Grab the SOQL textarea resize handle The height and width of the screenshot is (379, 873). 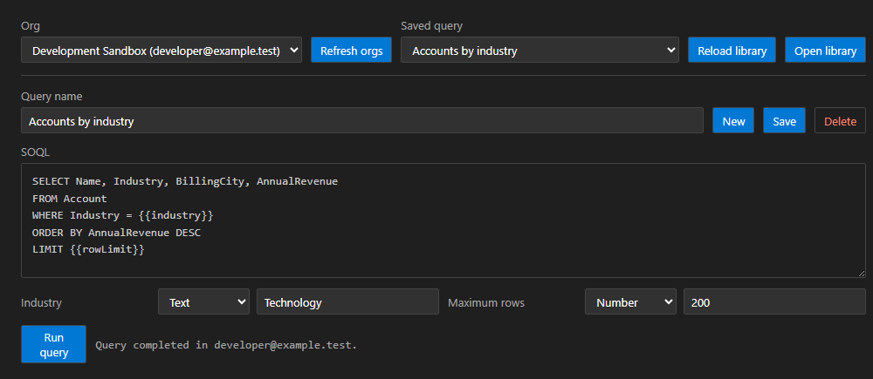pos(862,274)
